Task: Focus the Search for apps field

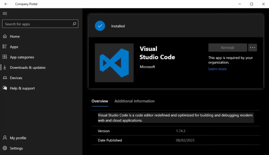Action: click(40, 24)
